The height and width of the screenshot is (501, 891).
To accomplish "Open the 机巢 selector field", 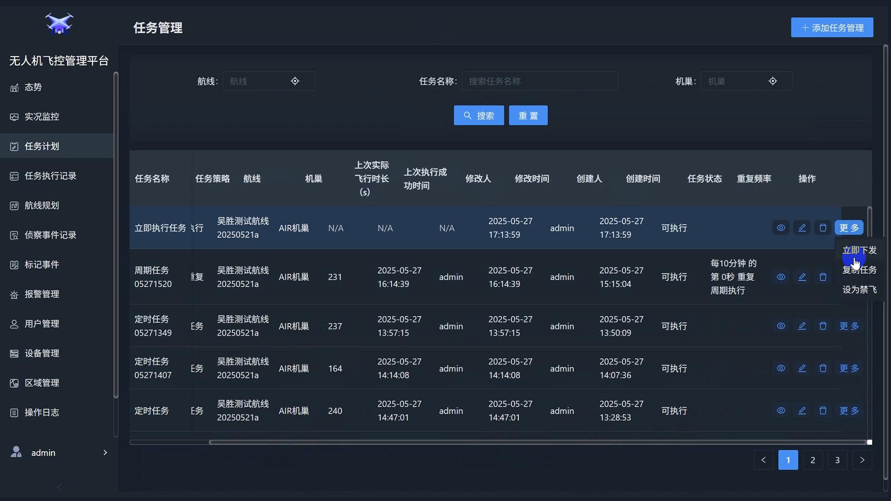I will [746, 81].
